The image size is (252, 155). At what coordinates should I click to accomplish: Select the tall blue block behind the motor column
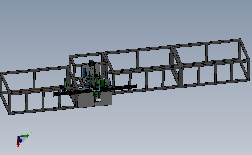(x=84, y=73)
